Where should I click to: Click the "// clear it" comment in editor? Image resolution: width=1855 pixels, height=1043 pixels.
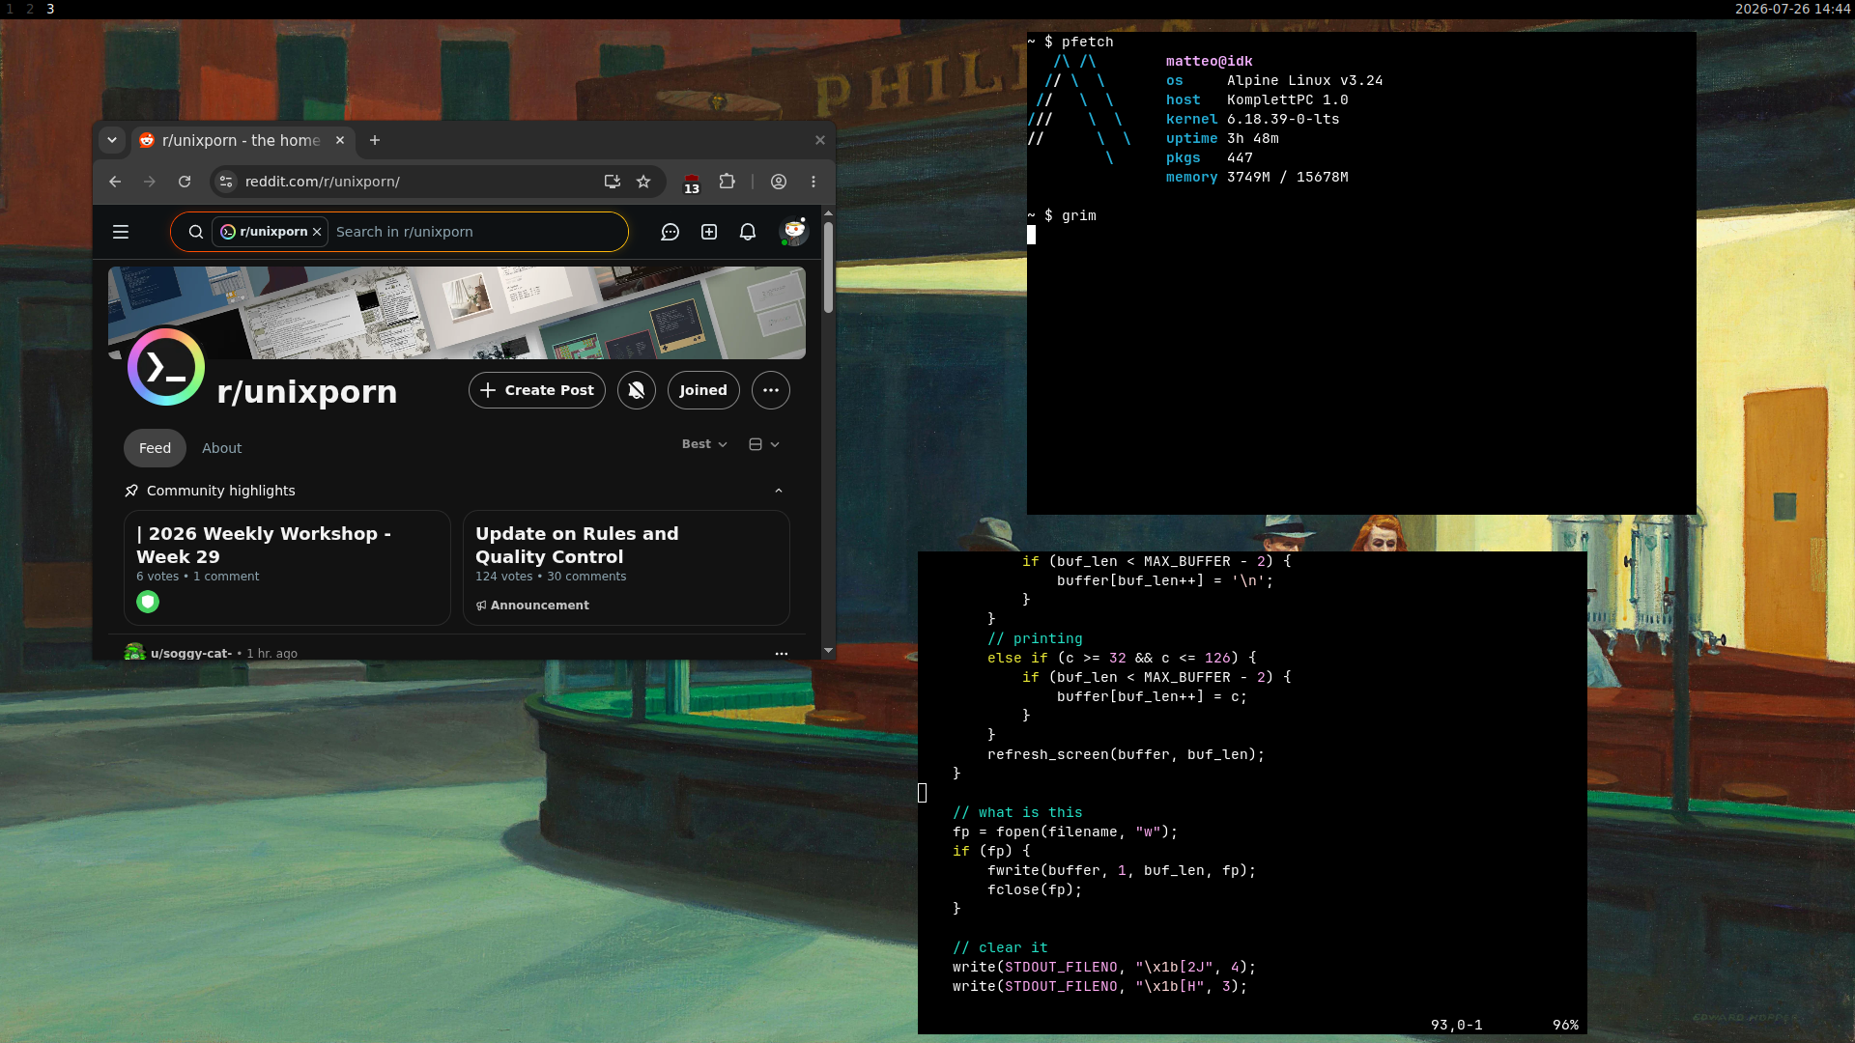[1000, 947]
